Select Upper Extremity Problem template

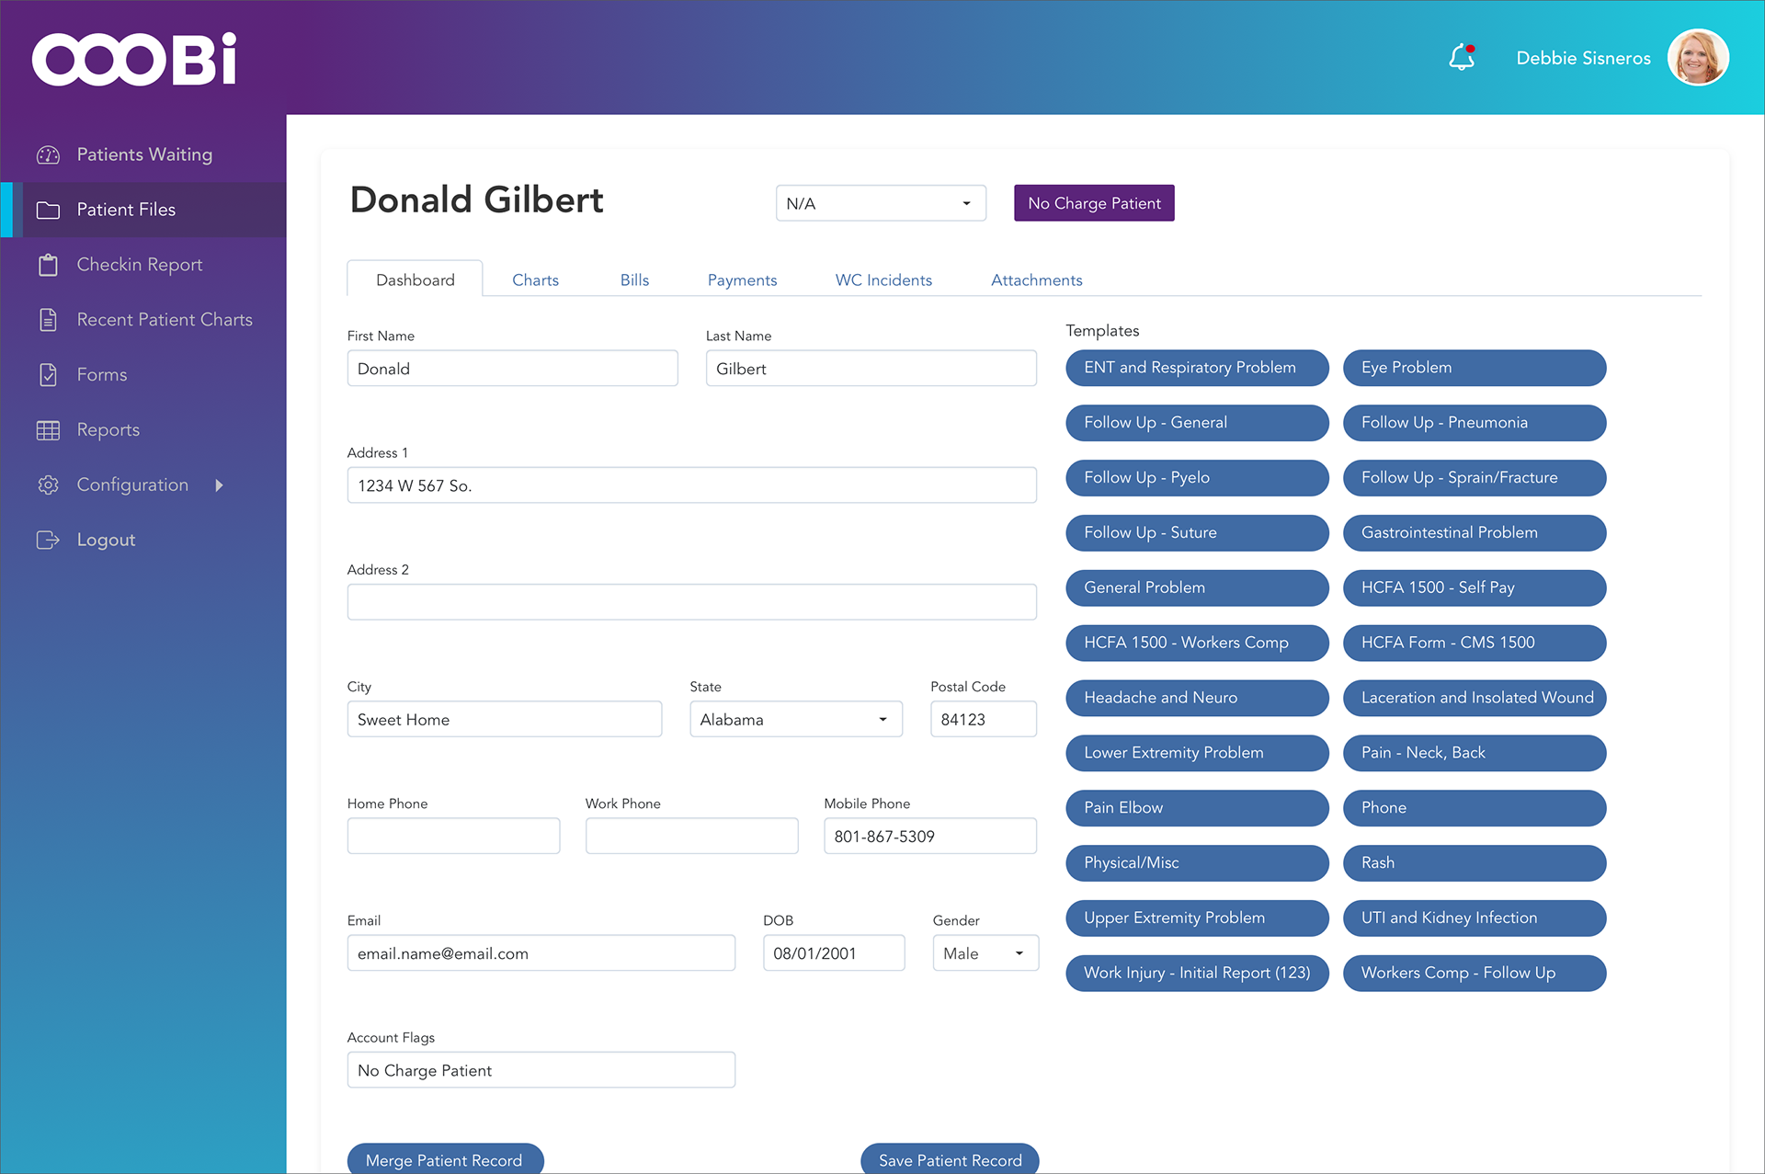click(x=1197, y=918)
